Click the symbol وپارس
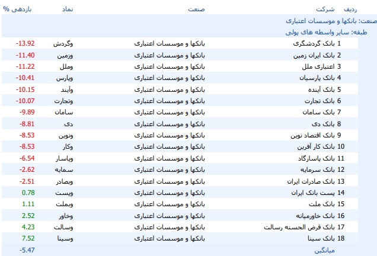377x256 pixels. pos(65,78)
